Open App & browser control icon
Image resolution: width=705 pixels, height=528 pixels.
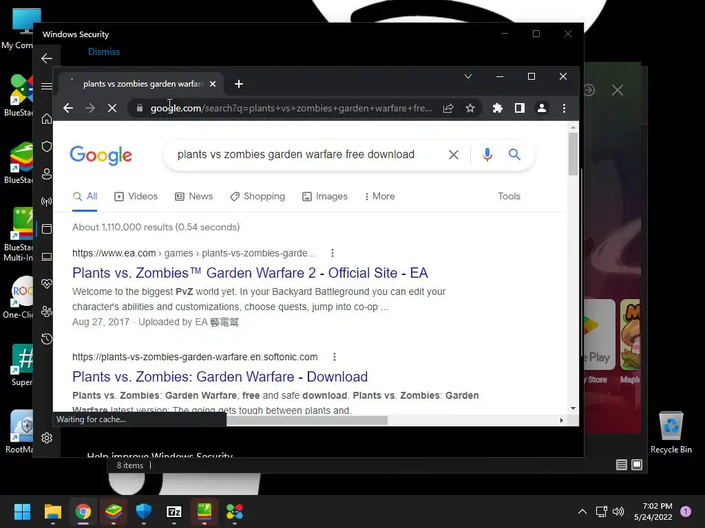click(47, 229)
